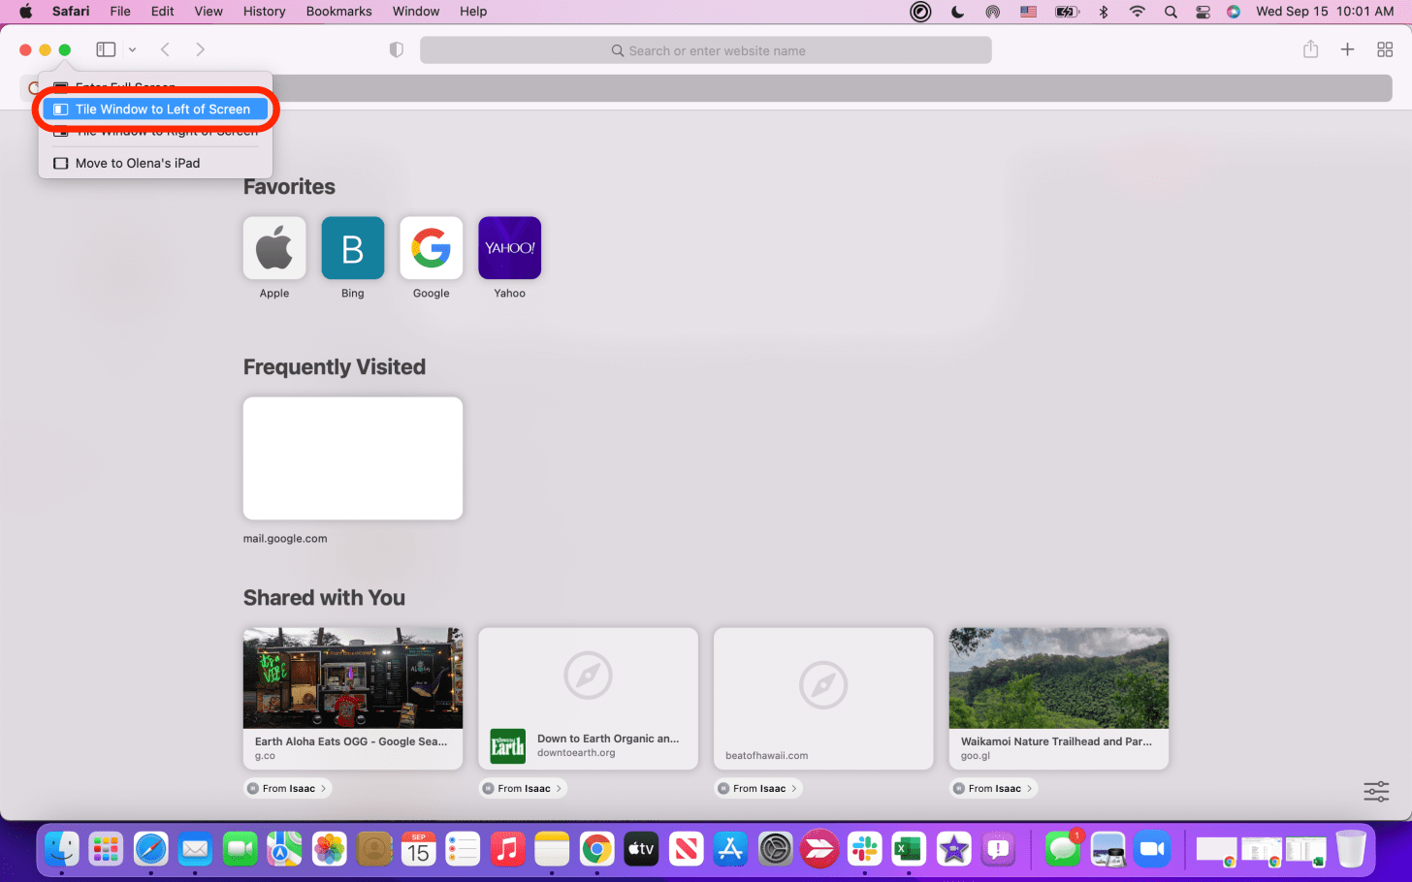
Task: Toggle the Safari sidebar
Action: pyautogui.click(x=106, y=49)
